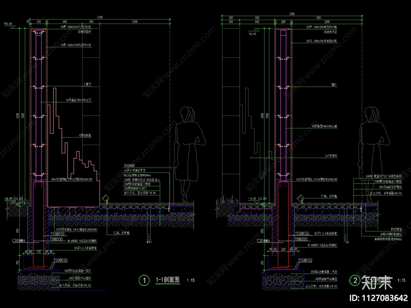Click the 100厚C20素混凝土垫层 note above left paving
The height and width of the screenshot is (308, 411).
click(x=137, y=184)
